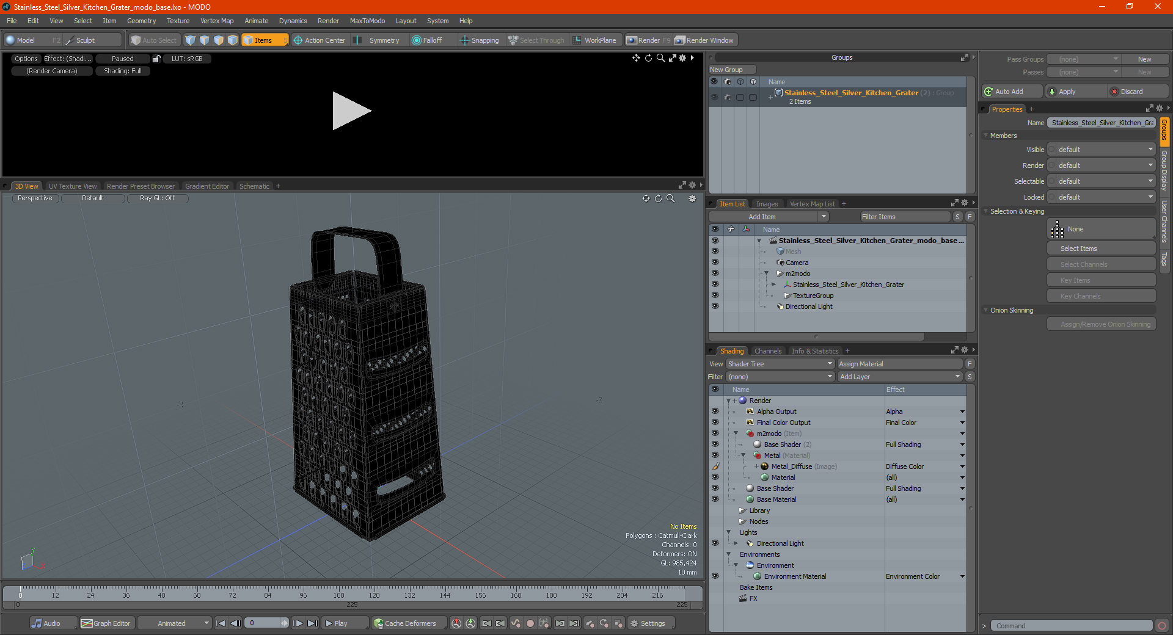
Task: Switch to Channels tab
Action: 768,351
